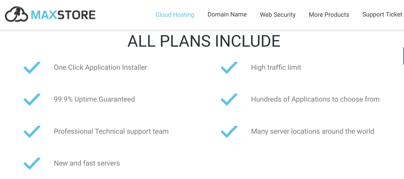Click the MaxStore cloud rocket logo icon
Screen dimensions: 404x179
click(17, 14)
